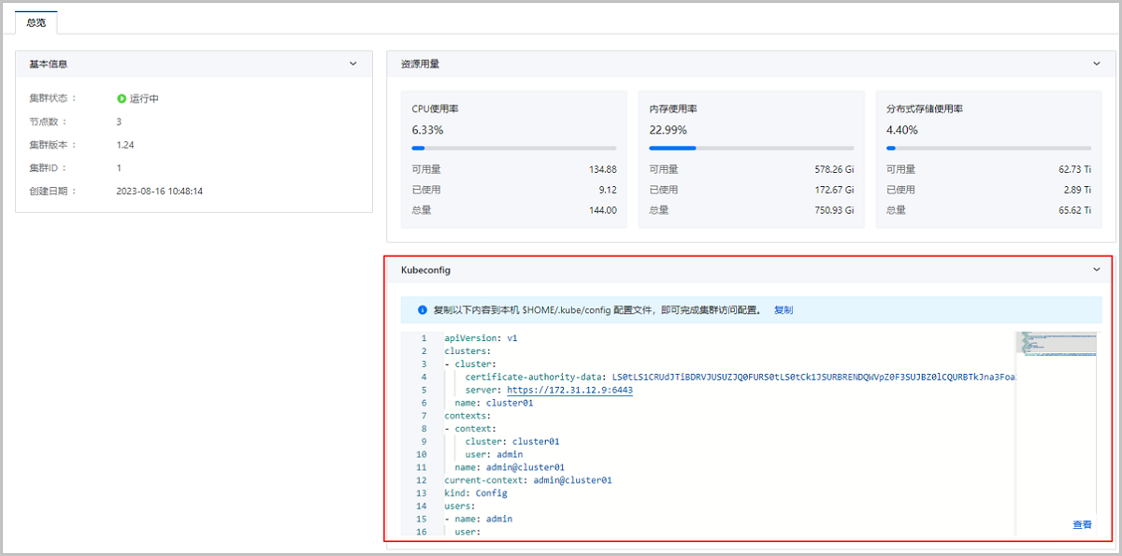
Task: Click the 集群版本 label
Action: click(x=53, y=145)
